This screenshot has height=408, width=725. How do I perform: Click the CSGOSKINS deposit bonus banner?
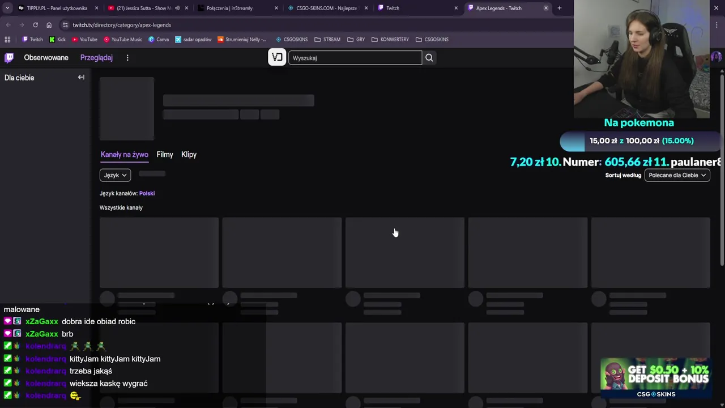pos(655,378)
